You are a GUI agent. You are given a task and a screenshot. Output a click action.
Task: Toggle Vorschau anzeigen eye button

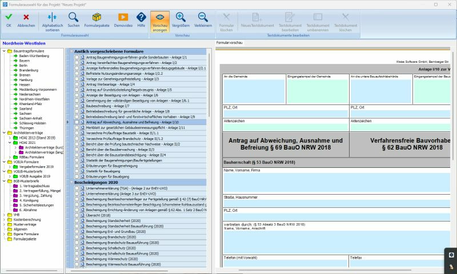160,22
